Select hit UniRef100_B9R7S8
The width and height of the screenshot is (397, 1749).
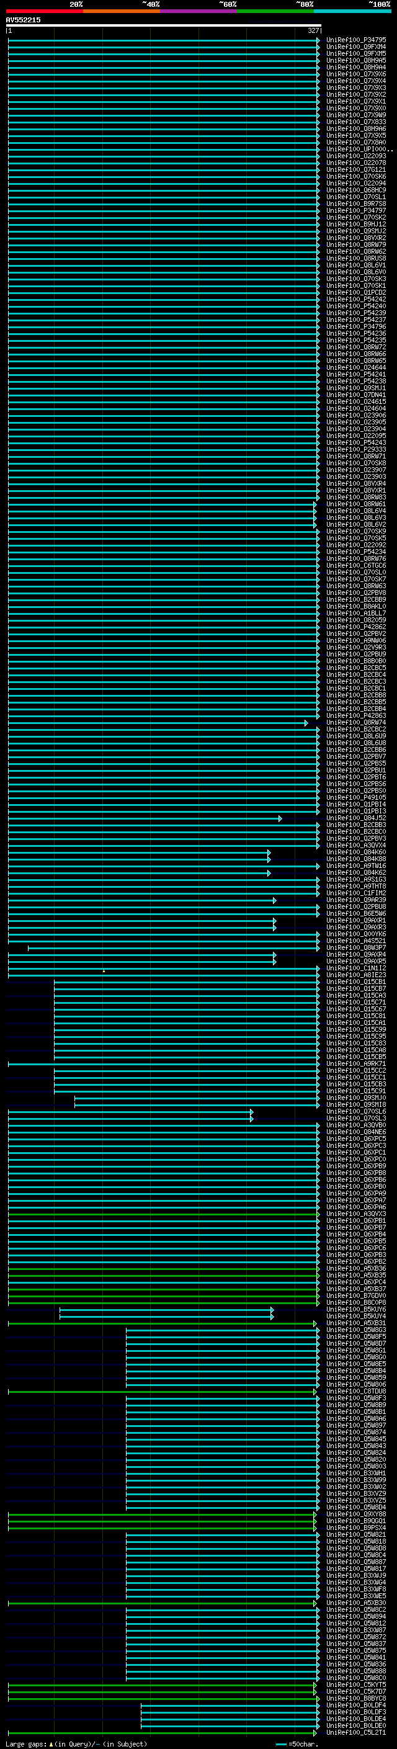click(355, 204)
